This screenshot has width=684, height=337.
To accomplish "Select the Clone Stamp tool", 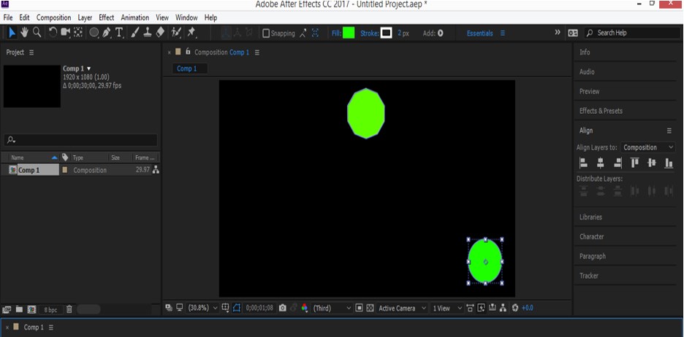I will [x=148, y=32].
